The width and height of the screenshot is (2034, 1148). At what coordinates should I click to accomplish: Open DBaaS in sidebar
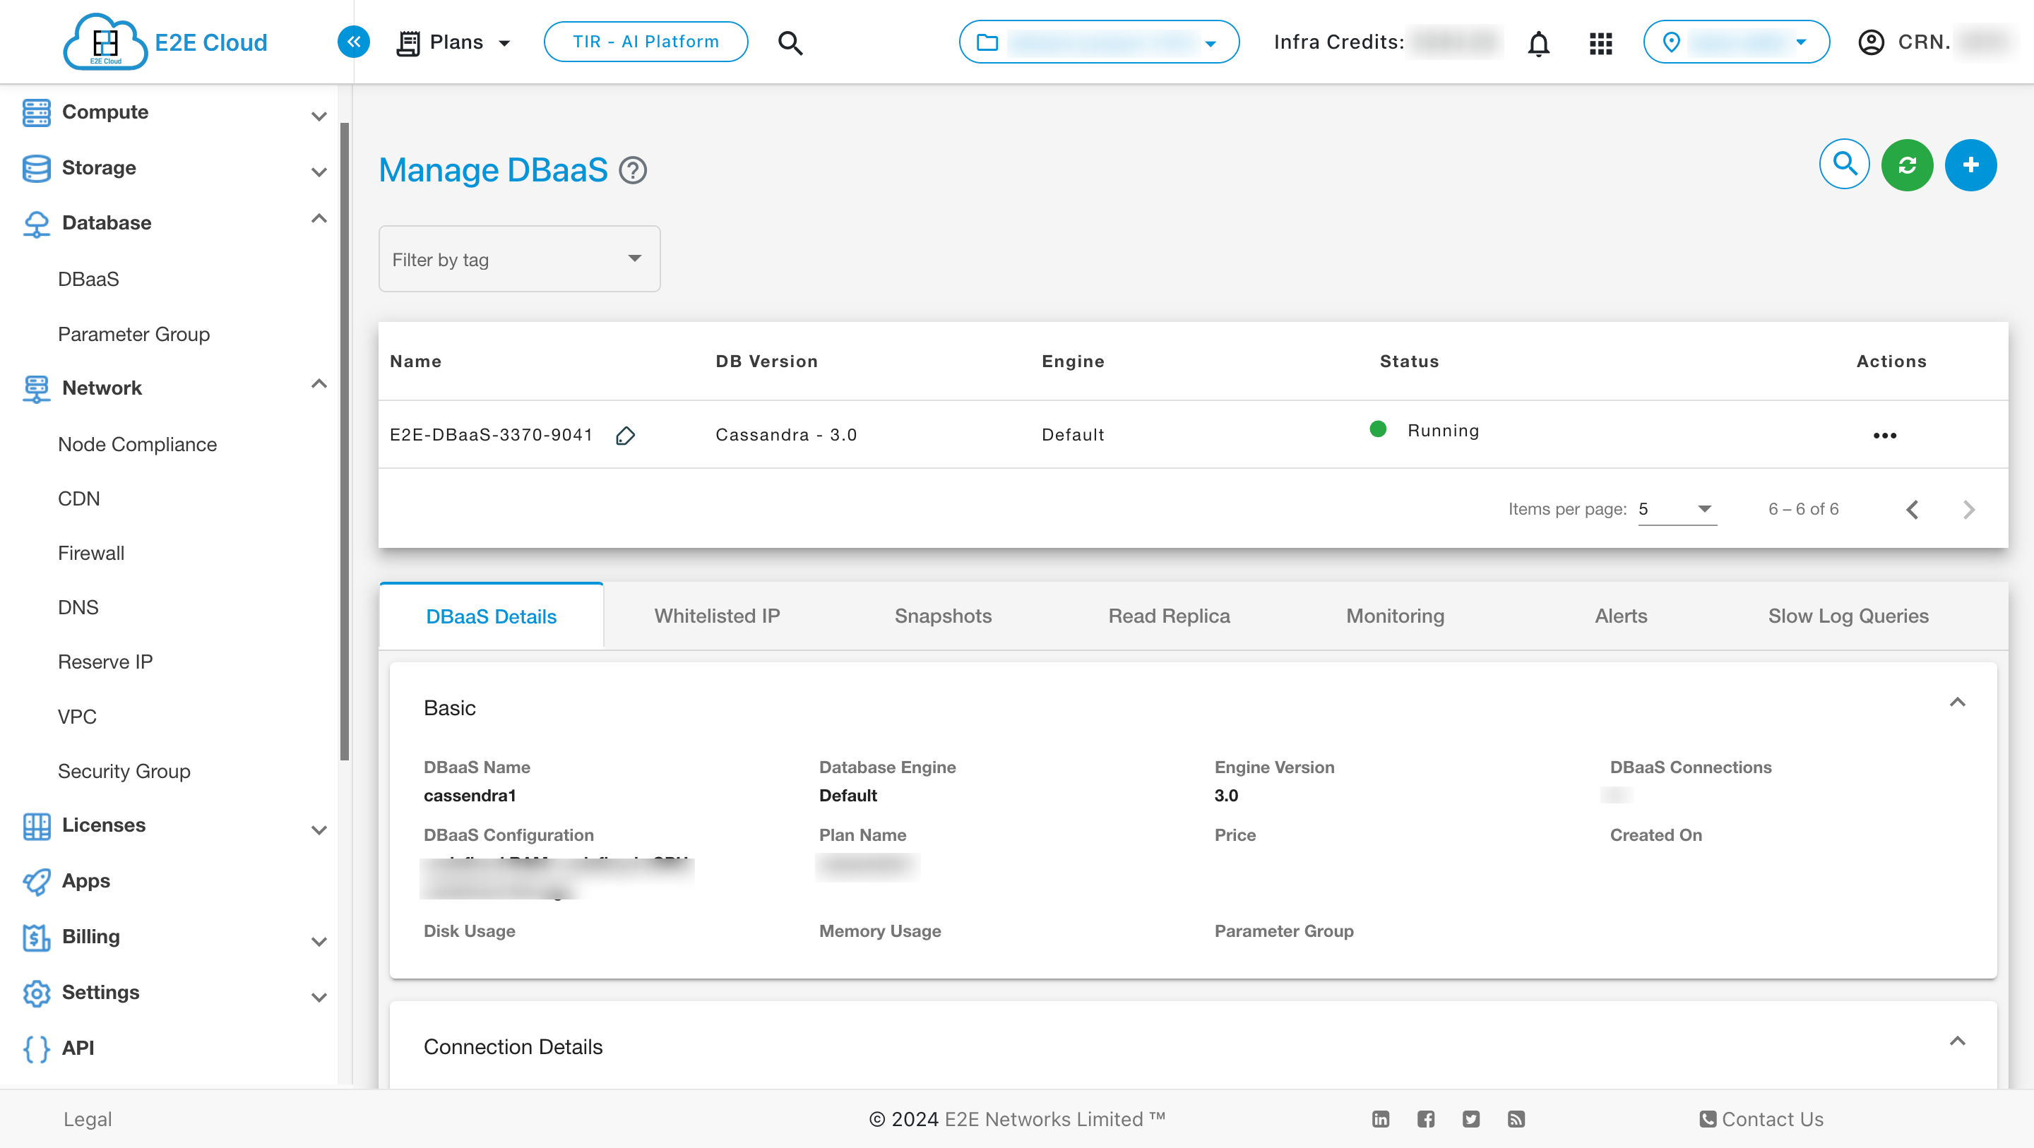coord(88,279)
